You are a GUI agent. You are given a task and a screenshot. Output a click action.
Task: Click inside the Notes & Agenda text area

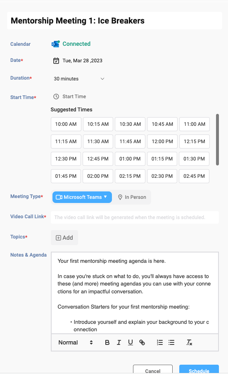(x=135, y=293)
